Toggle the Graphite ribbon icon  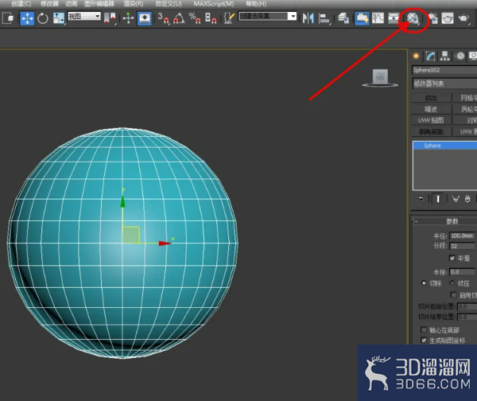point(362,18)
